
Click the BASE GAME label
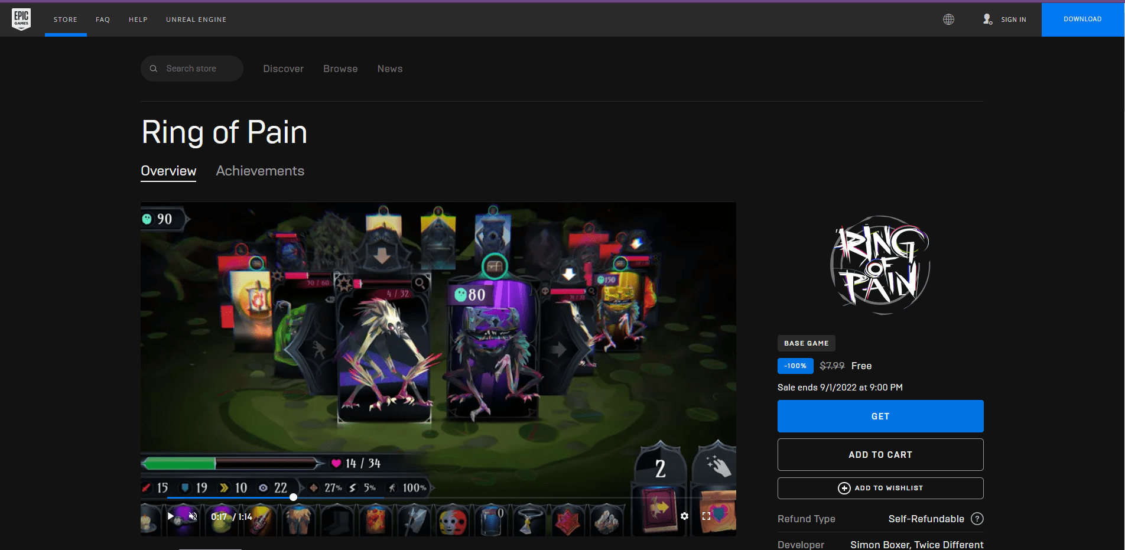[x=807, y=343]
